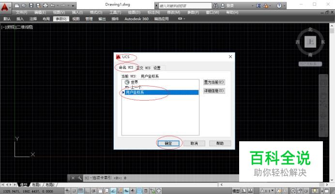Image resolution: width=335 pixels, height=194 pixels.
Task: Open the 窗口(W) menu
Action: pyautogui.click(x=213, y=13)
